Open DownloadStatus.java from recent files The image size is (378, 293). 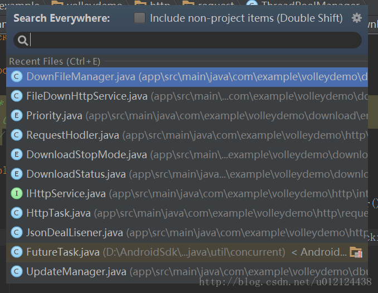pos(187,174)
